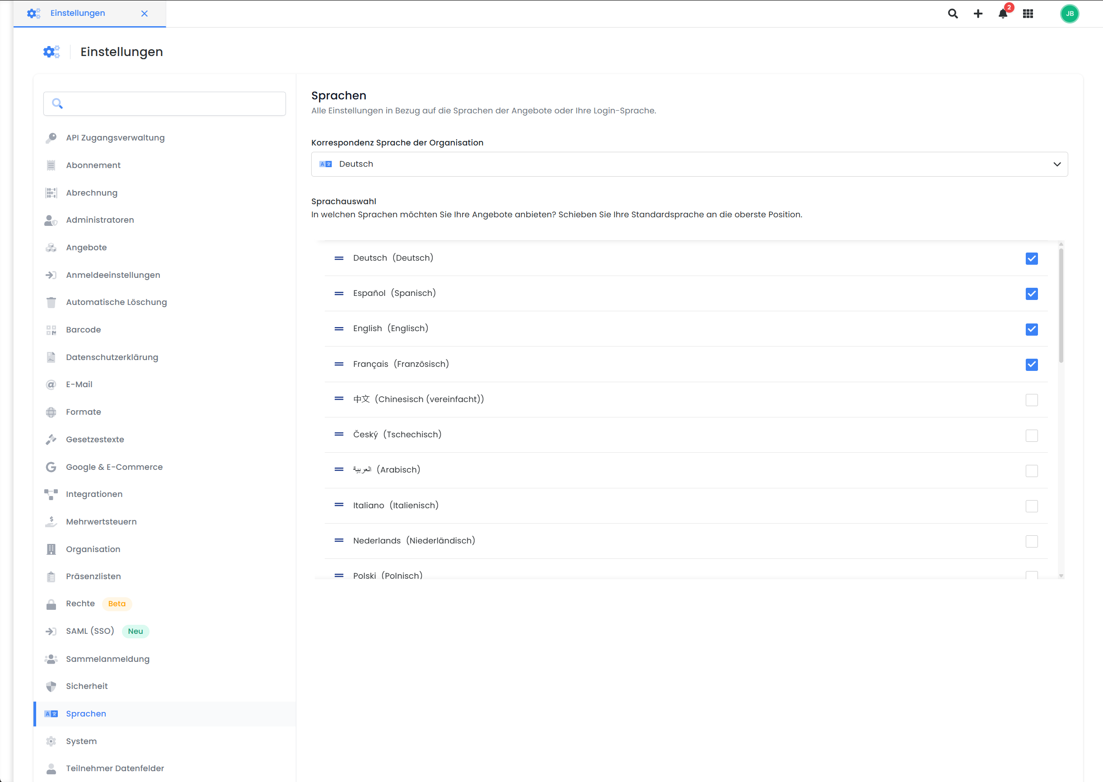Expand the SAML (SSO) section
Image resolution: width=1103 pixels, height=782 pixels.
90,631
